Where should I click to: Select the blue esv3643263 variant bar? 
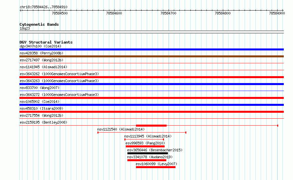[151, 84]
